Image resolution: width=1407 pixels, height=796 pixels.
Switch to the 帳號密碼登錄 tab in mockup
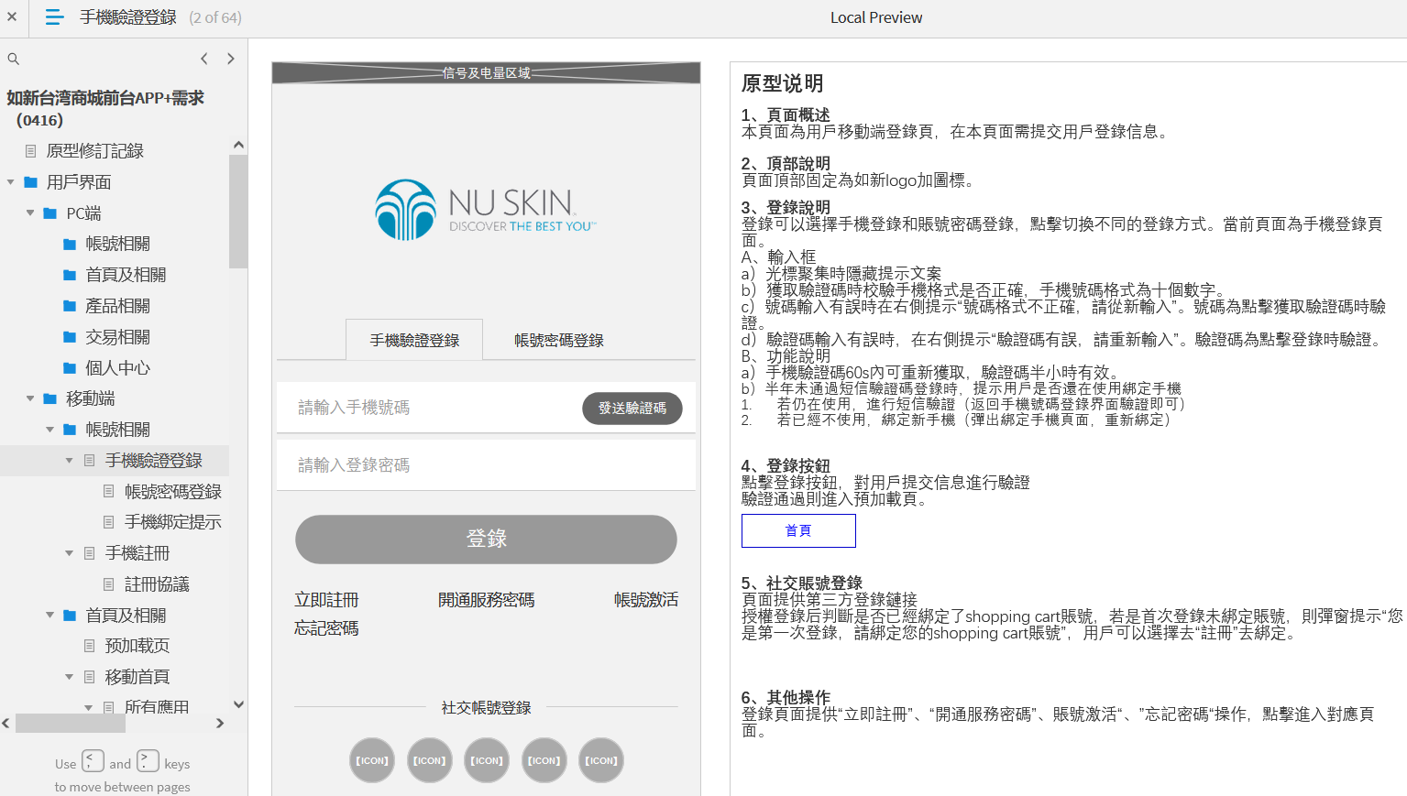pos(559,340)
